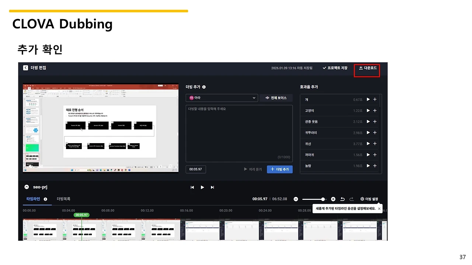Save the project with 프로젝트 저장
472x265 pixels.
335,68
